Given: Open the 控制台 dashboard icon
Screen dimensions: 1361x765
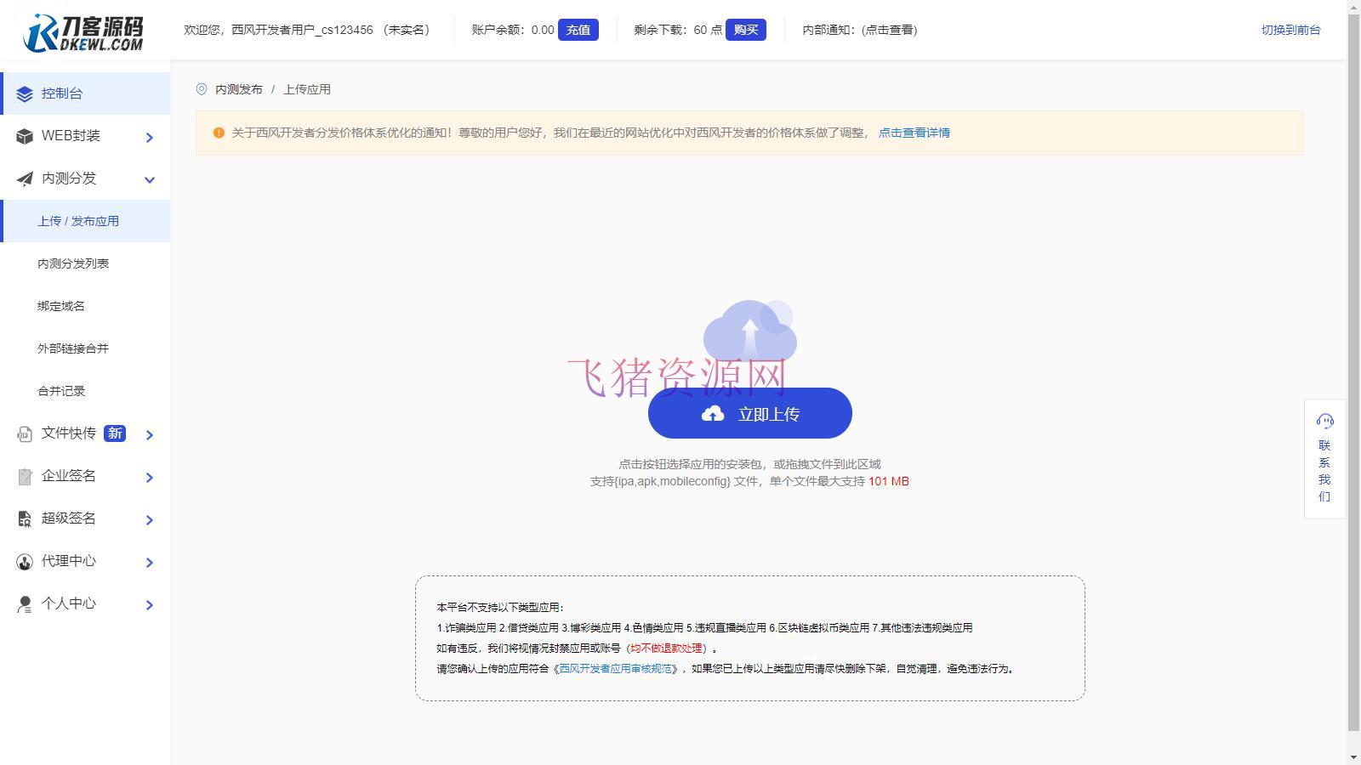Looking at the screenshot, I should click(25, 93).
